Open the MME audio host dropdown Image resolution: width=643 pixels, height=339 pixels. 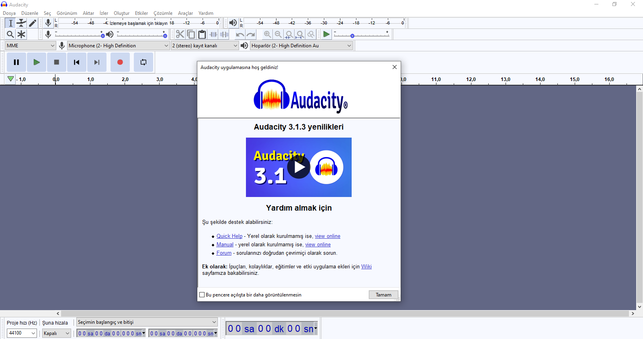point(31,46)
